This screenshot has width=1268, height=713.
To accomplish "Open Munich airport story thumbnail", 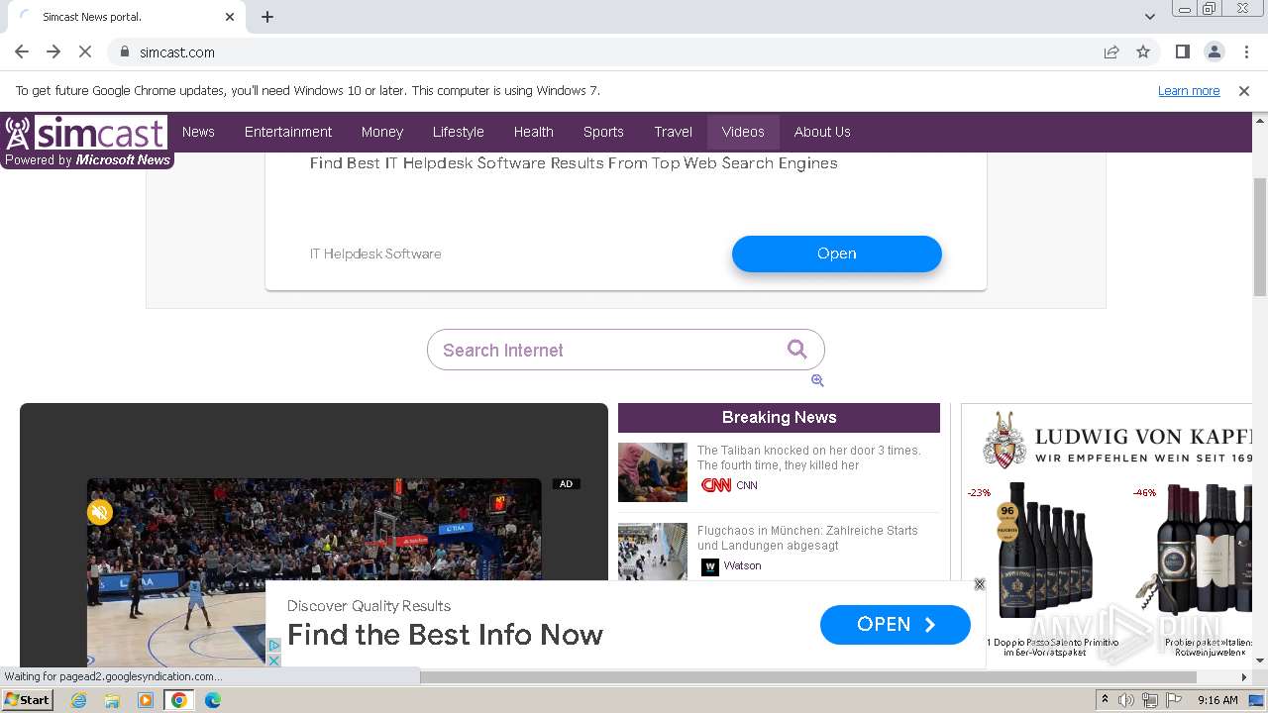I will (653, 552).
